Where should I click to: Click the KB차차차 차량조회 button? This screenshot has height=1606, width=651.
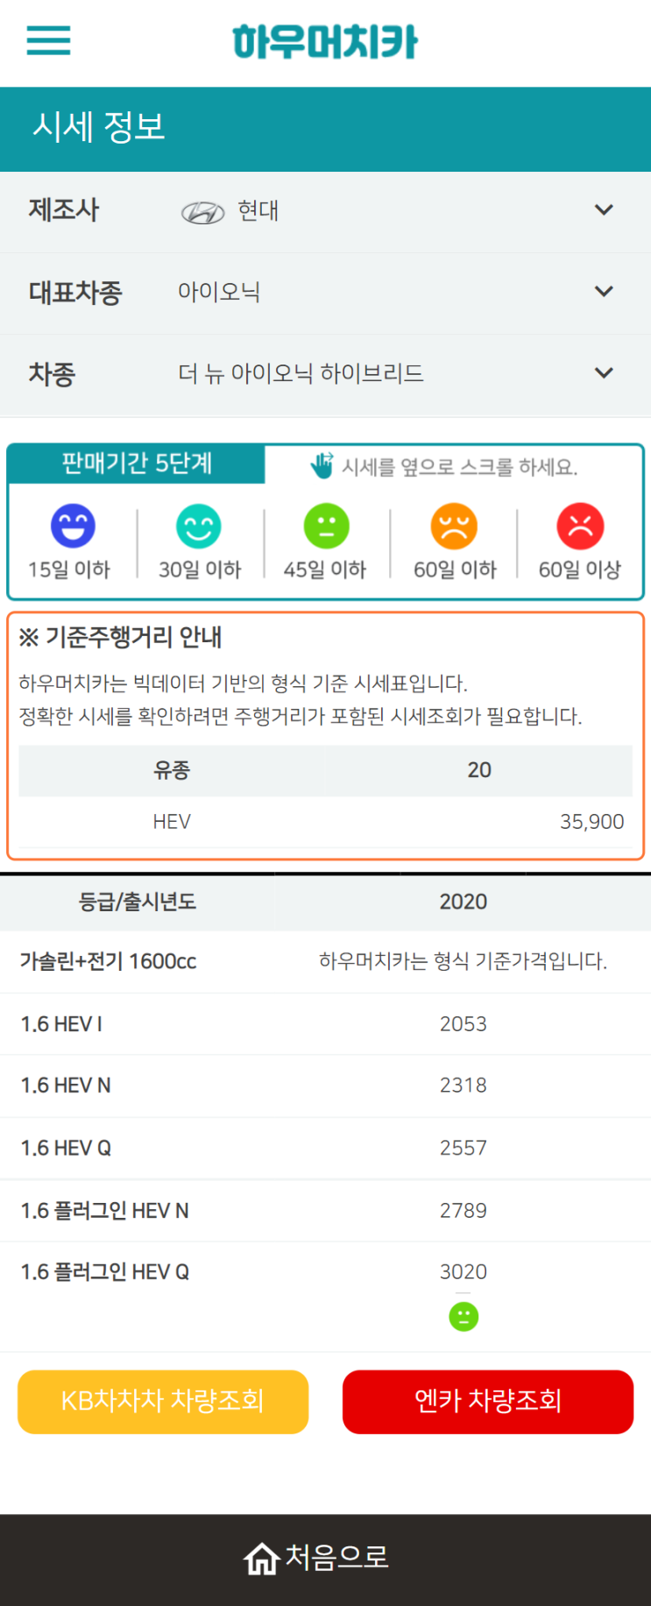(163, 1401)
